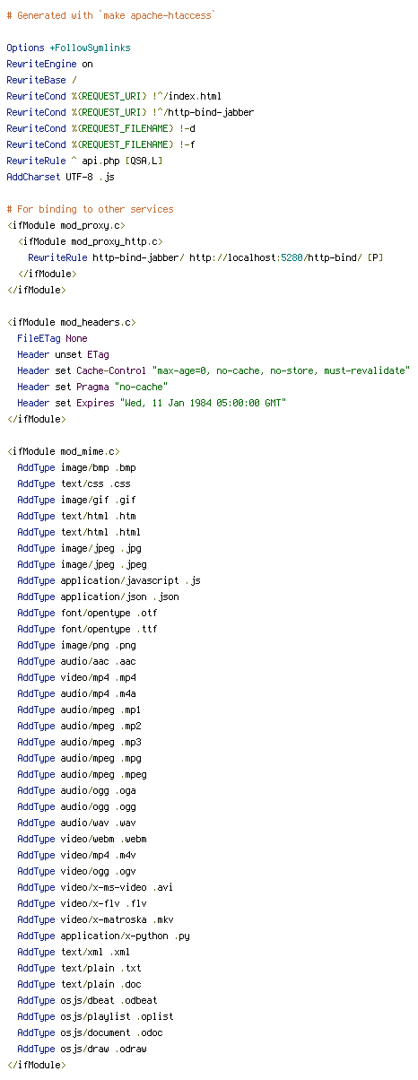Click "AddType video/mp4 .mp4" line
This screenshot has width=418, height=1080.
click(x=76, y=677)
